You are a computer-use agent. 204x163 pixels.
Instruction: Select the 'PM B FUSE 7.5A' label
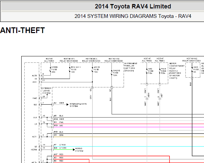pos(163,71)
